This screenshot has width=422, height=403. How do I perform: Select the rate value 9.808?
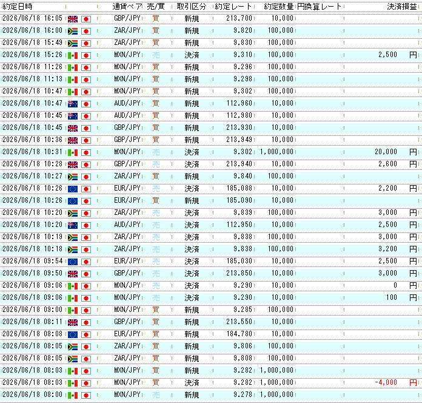pyautogui.click(x=243, y=358)
